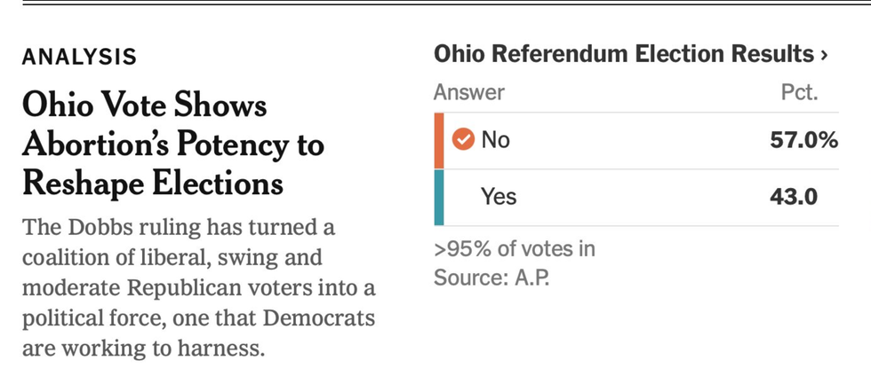Screen dimensions: 871x368
Task: Click the word No in results table
Action: pyautogui.click(x=495, y=140)
